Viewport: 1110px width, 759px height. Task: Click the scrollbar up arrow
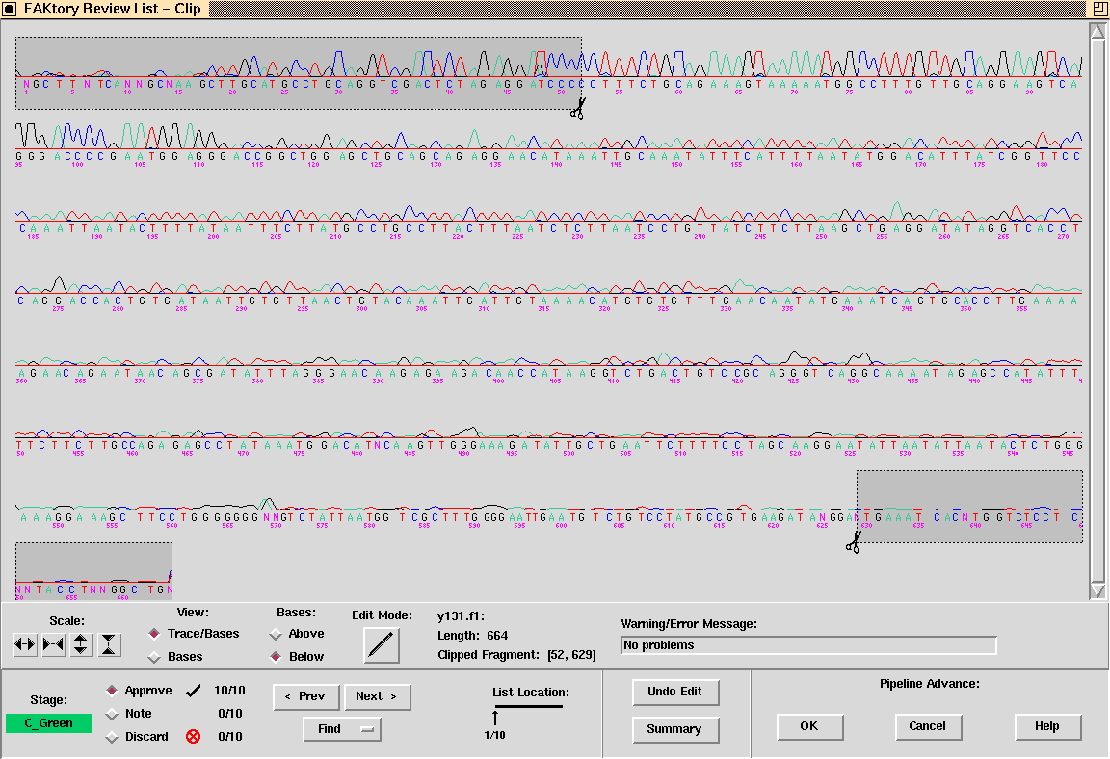pyautogui.click(x=1098, y=31)
